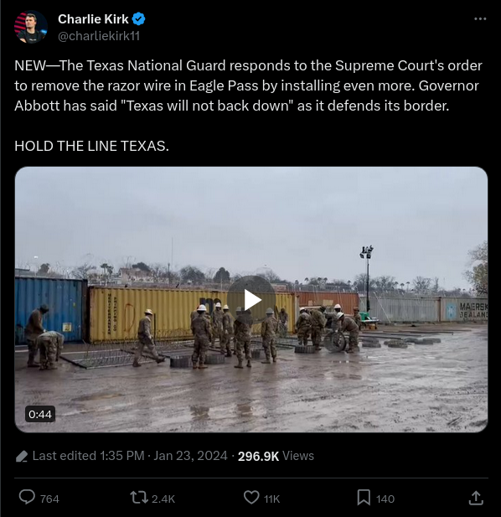Viewport: 501px width, 517px height.
Task: Click the share upload icon
Action: click(x=476, y=498)
